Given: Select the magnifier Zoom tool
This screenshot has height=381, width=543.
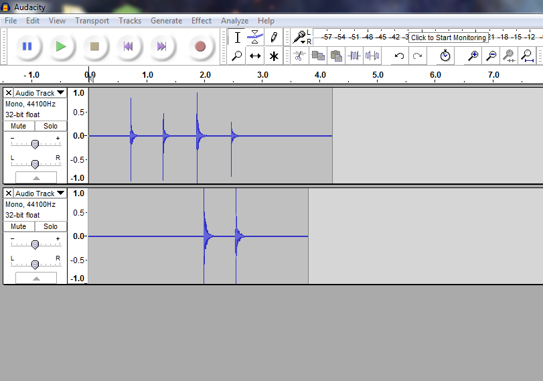Looking at the screenshot, I should pos(237,56).
